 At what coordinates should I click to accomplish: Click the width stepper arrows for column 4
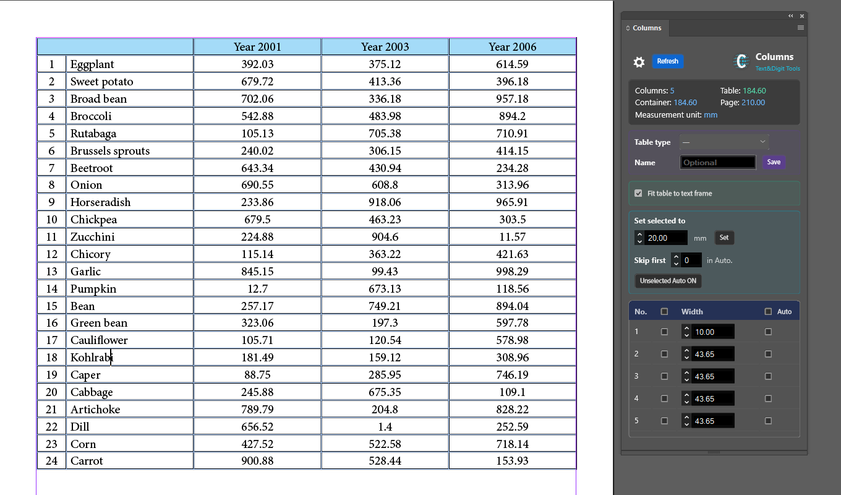click(x=686, y=398)
